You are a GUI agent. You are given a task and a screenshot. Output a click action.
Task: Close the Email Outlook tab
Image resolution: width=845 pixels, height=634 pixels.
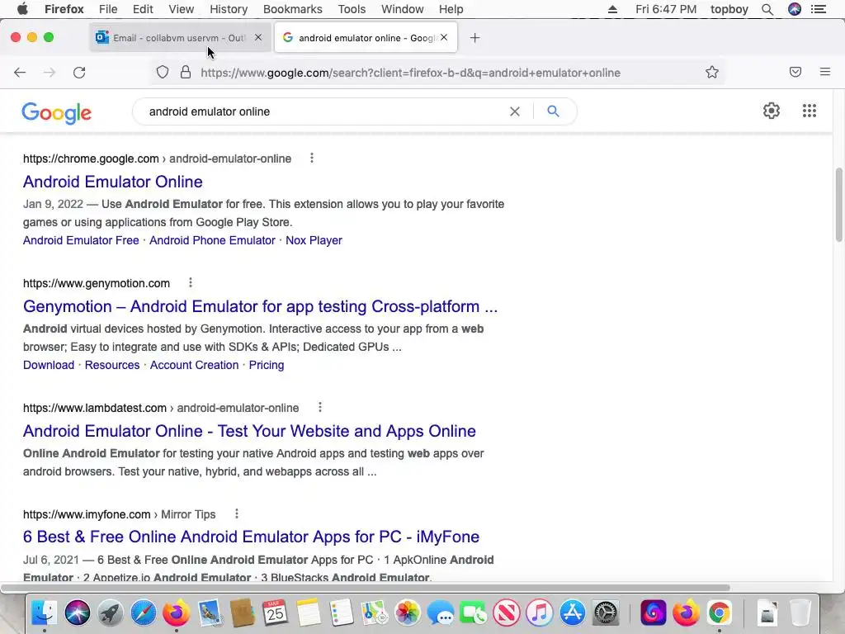pyautogui.click(x=258, y=37)
